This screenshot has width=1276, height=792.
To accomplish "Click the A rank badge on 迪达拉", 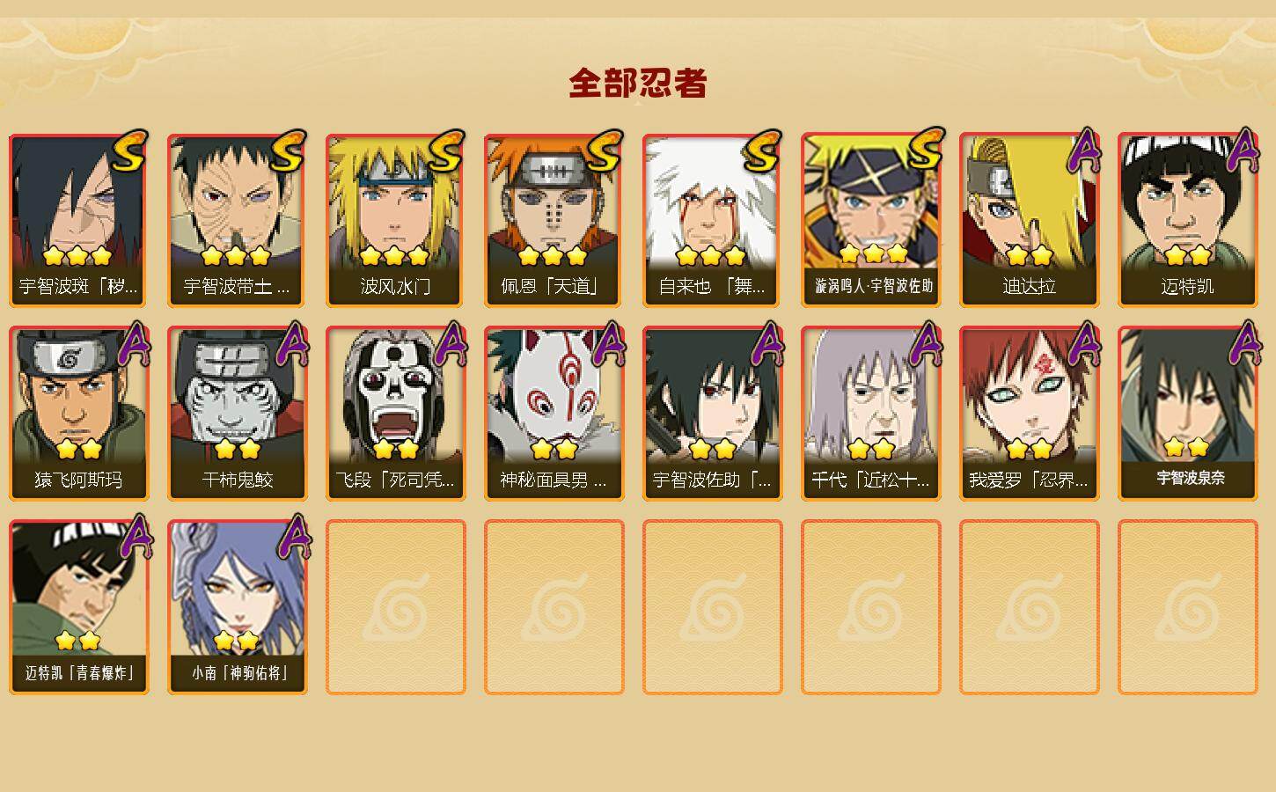I will 1084,151.
